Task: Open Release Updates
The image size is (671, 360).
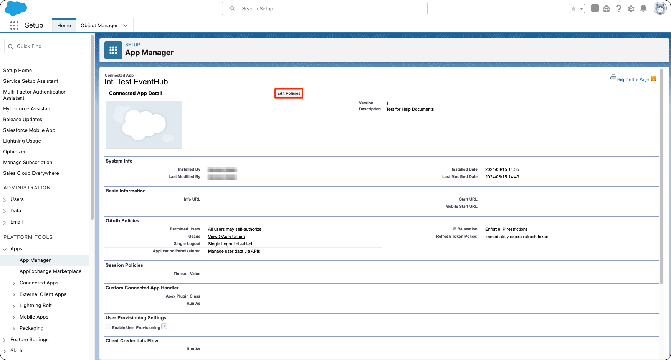Action: (23, 120)
